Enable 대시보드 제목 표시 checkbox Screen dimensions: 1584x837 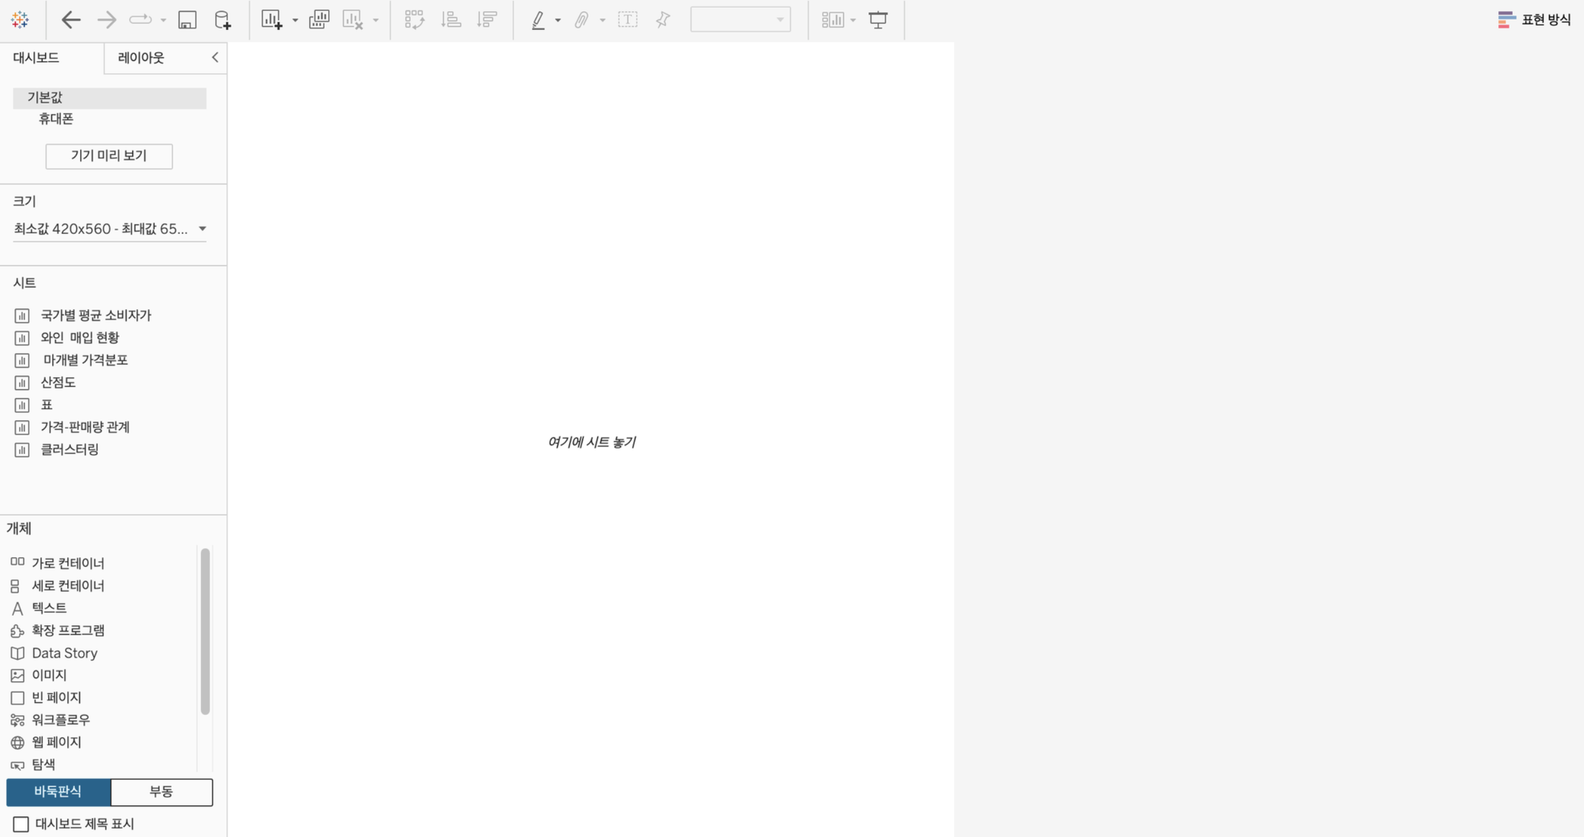(21, 824)
